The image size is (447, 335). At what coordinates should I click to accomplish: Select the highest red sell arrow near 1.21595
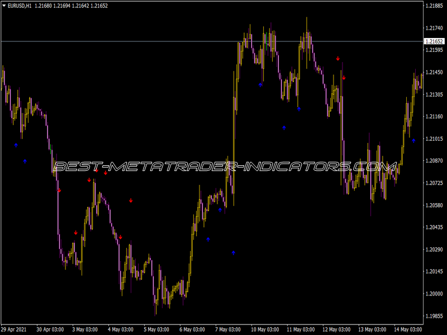pos(338,59)
